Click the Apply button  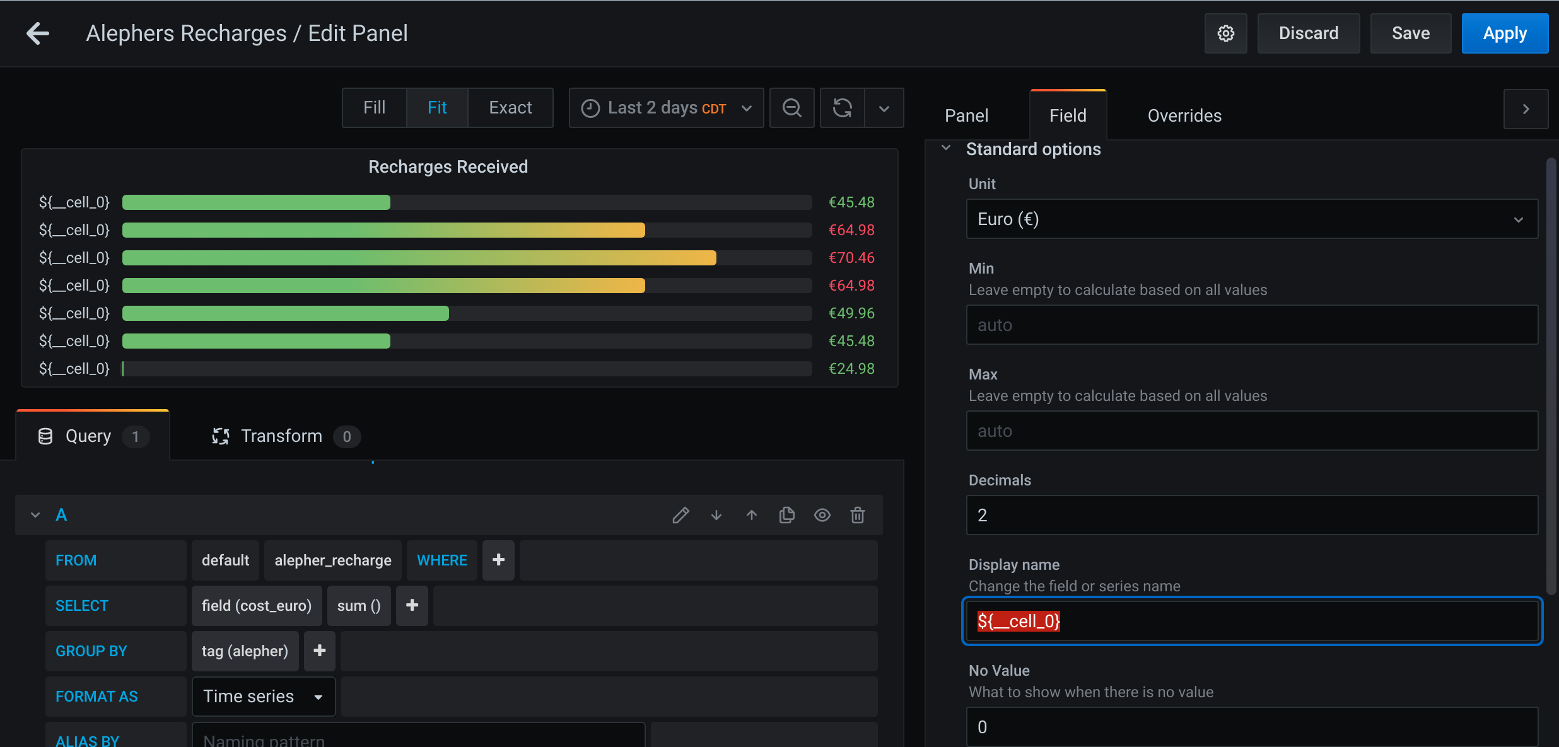click(1505, 33)
